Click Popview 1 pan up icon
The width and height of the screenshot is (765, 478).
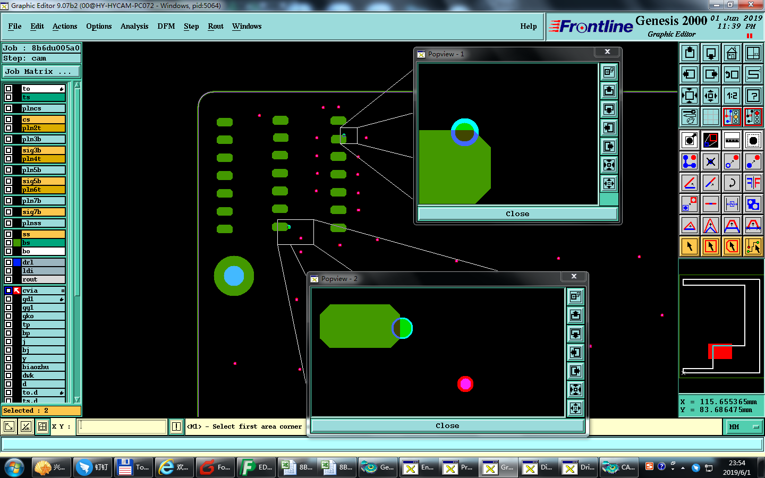[609, 91]
